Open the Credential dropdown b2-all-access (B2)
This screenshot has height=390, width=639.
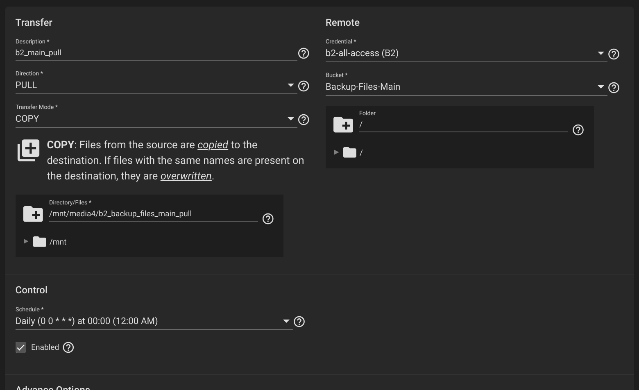pyautogui.click(x=466, y=53)
